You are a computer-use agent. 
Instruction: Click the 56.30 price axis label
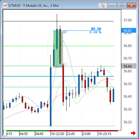[128, 109]
